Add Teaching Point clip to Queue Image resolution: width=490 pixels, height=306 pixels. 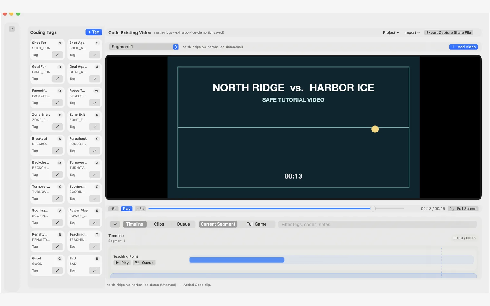(144, 263)
